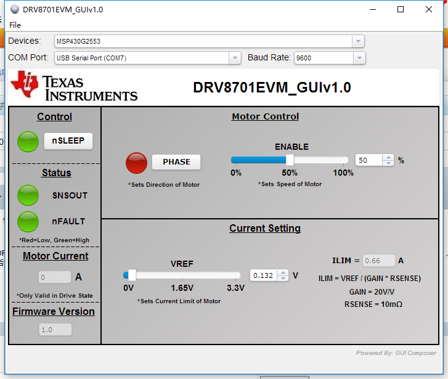Image resolution: width=448 pixels, height=379 pixels.
Task: Click the 'GAIN = 20V/V' text
Action: [x=372, y=292]
